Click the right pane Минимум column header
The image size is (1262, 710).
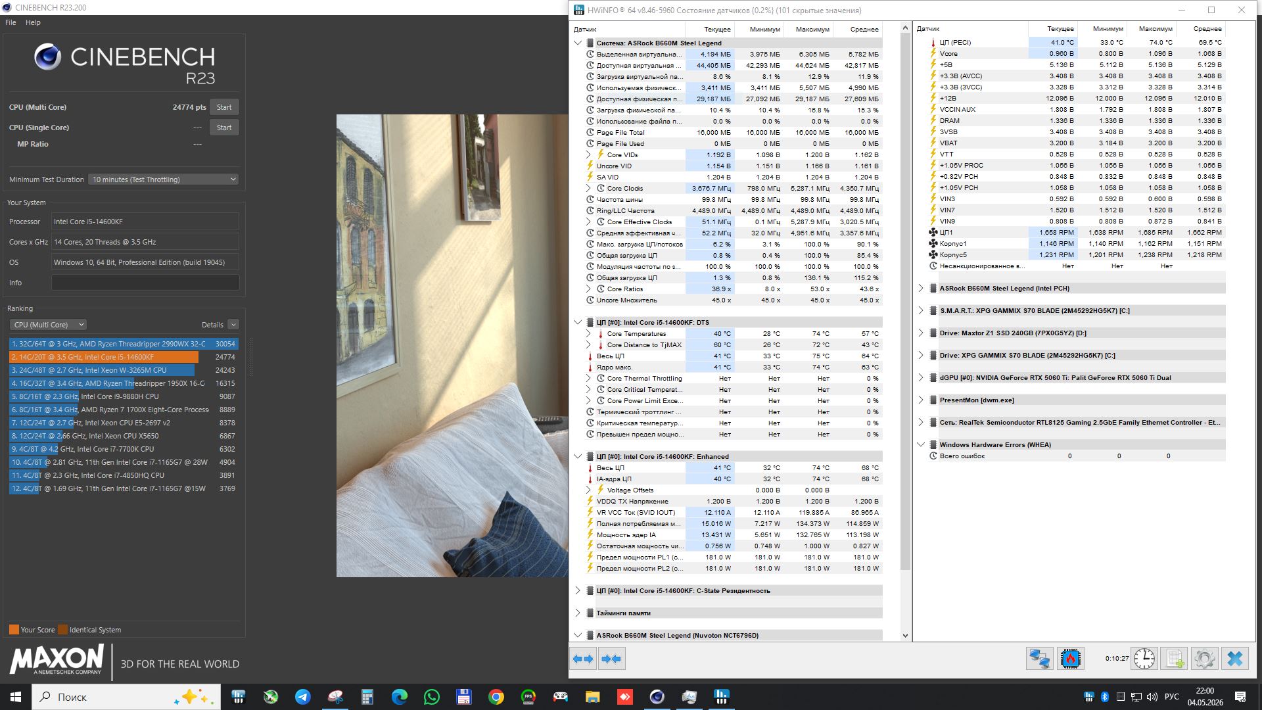point(1102,29)
